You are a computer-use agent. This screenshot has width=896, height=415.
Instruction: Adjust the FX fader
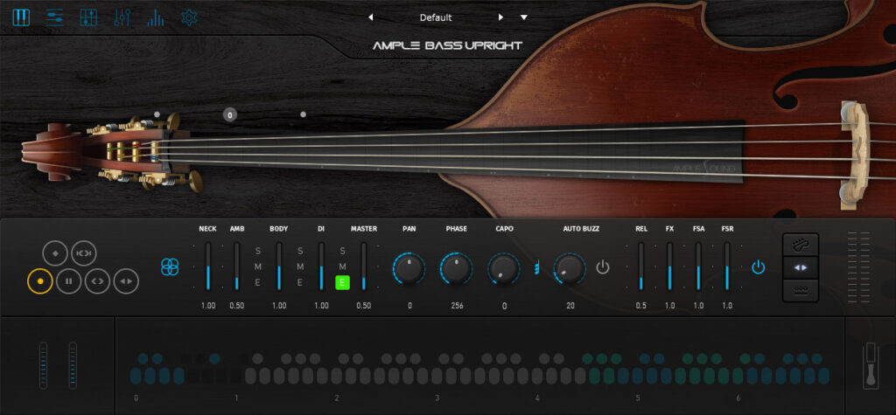pos(669,266)
